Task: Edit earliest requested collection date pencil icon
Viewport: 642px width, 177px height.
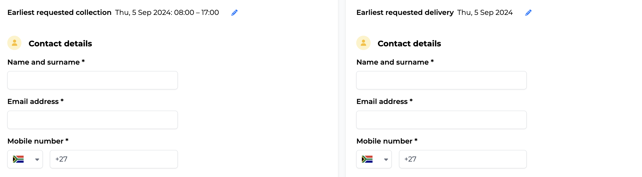Action: click(234, 13)
